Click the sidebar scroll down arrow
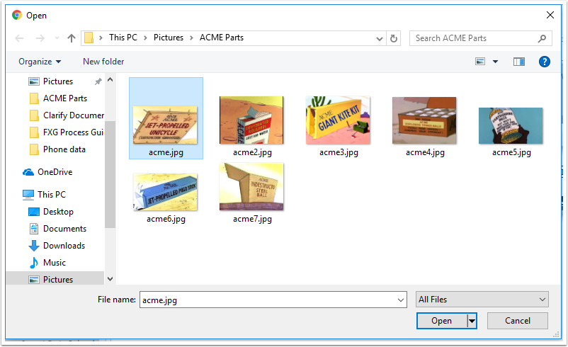The image size is (568, 347). [x=110, y=279]
